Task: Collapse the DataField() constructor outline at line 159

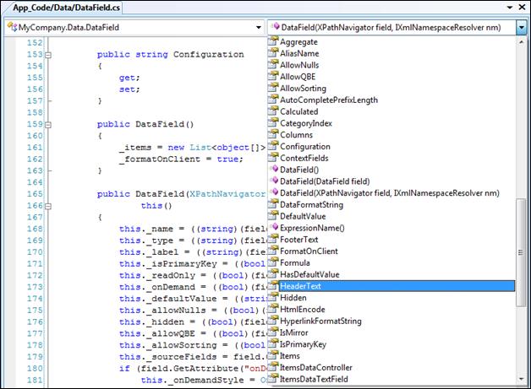Action: point(49,124)
